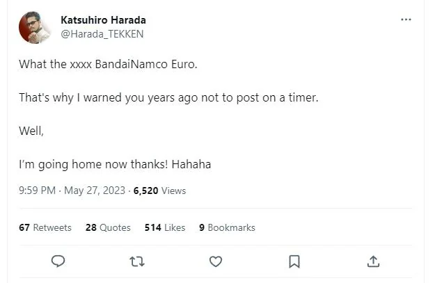Open the Katsuhiro Harada display name link
The image size is (435, 283).
pyautogui.click(x=103, y=20)
